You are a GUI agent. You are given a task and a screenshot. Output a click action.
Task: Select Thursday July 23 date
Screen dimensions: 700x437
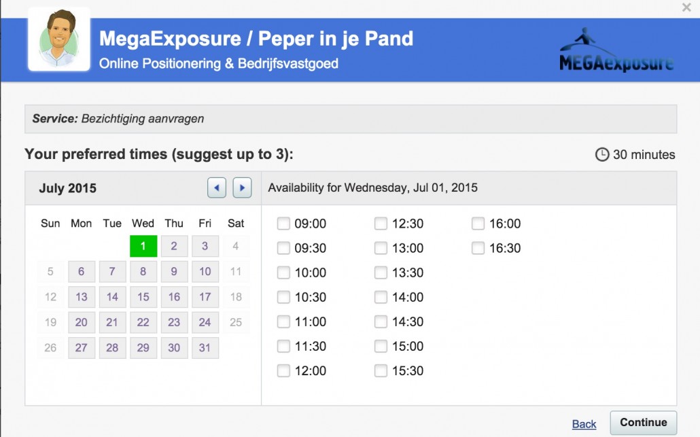pyautogui.click(x=174, y=322)
